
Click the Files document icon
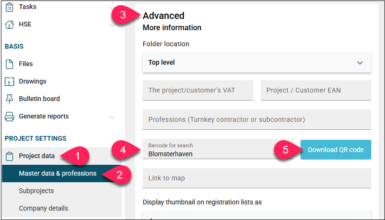tap(9, 64)
